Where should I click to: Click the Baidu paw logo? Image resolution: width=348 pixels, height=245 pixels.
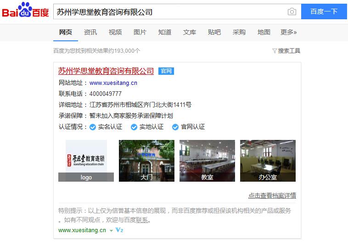[x=25, y=10]
